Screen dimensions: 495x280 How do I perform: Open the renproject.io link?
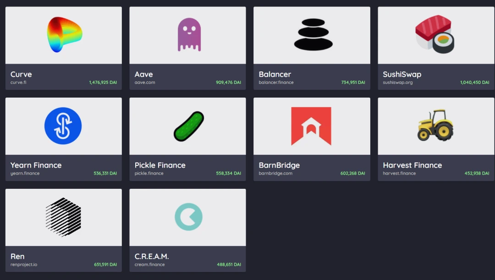tap(24, 264)
